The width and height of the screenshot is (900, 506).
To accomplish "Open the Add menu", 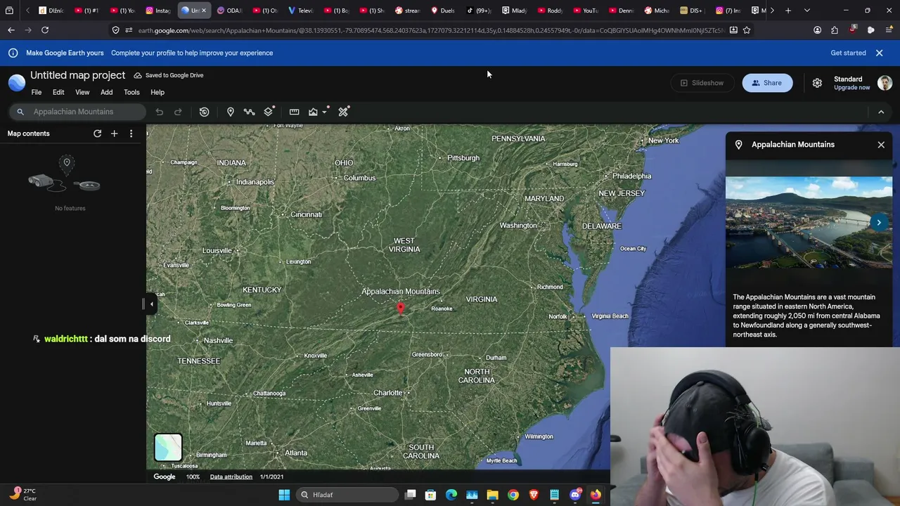I will click(106, 92).
